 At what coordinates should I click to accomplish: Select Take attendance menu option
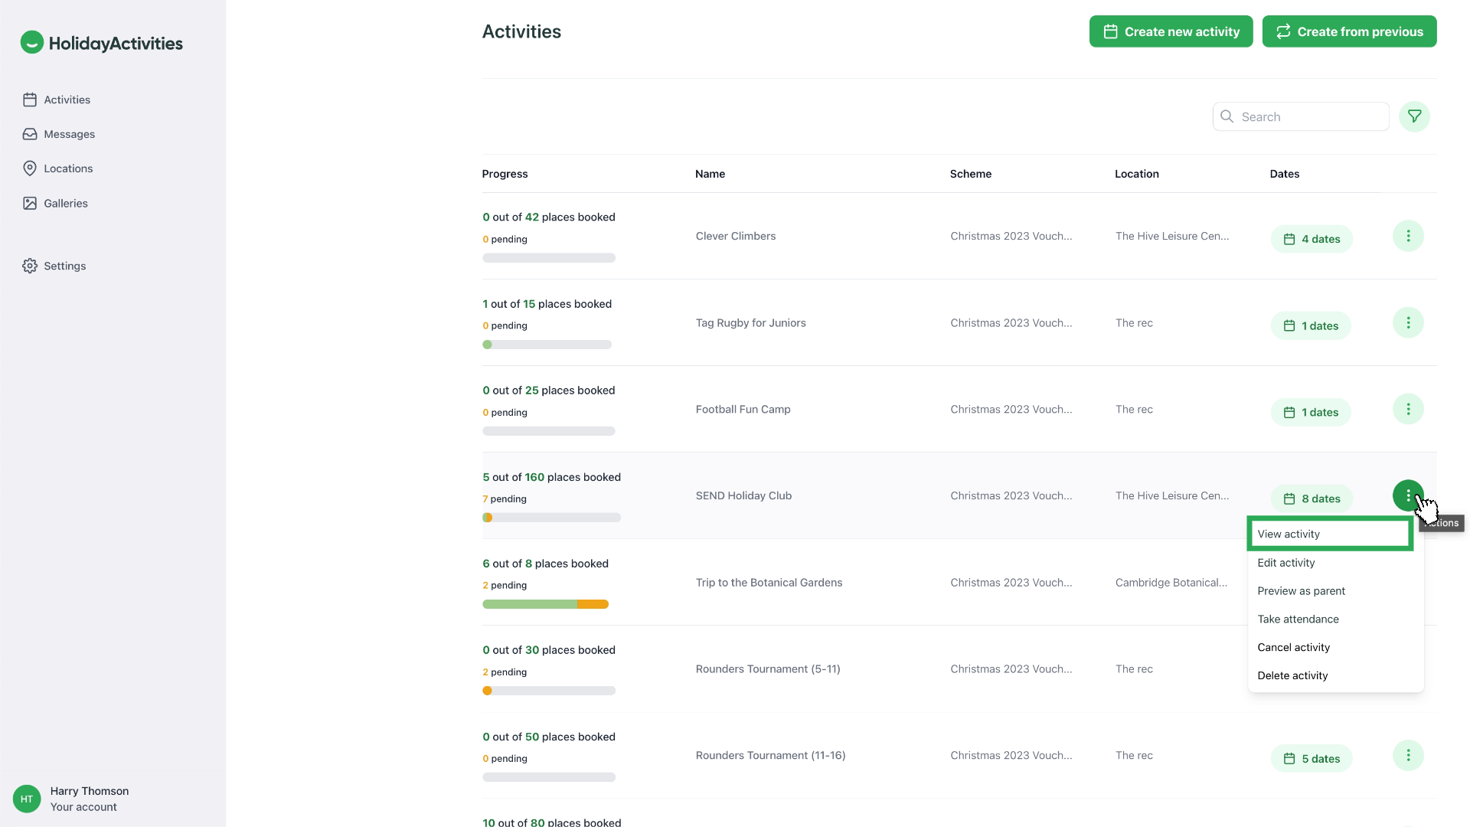(1298, 619)
